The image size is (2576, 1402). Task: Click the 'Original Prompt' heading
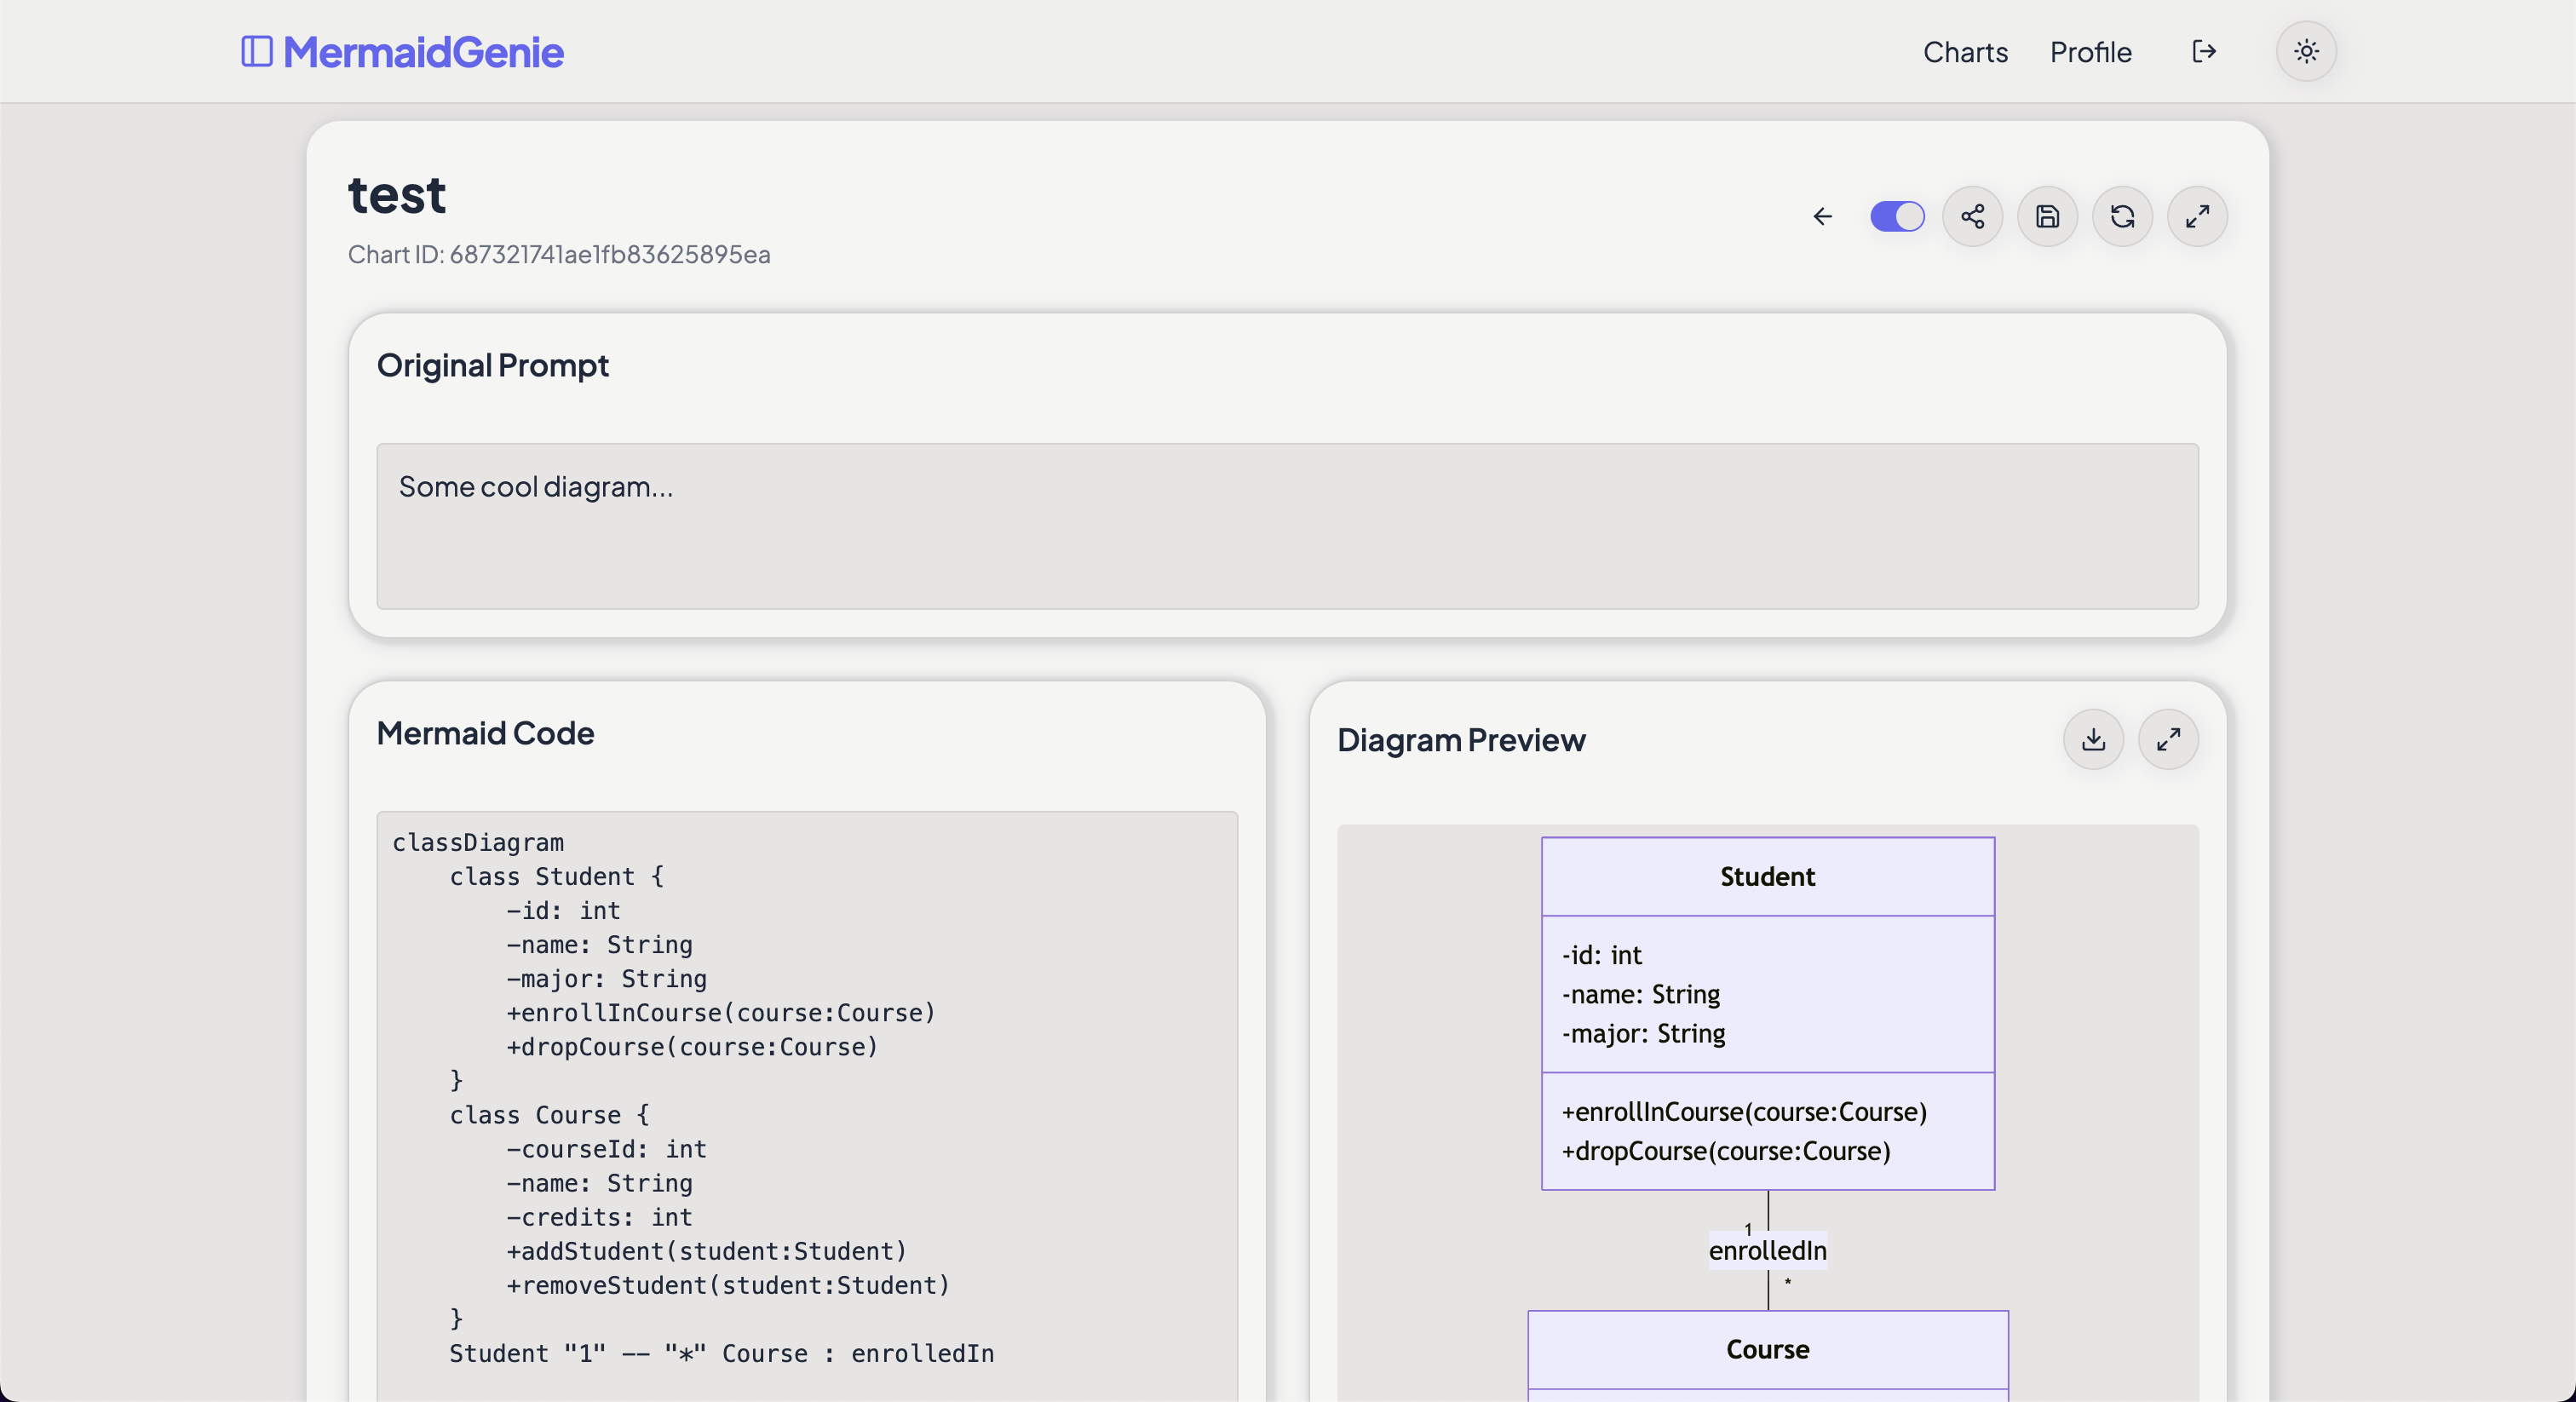pyautogui.click(x=492, y=365)
